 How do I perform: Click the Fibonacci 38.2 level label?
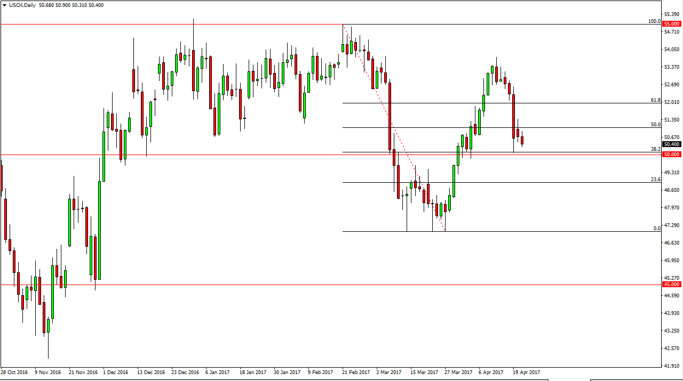[655, 149]
